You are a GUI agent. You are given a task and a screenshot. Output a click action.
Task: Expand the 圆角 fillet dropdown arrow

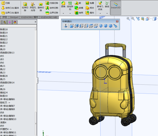pos(63,13)
